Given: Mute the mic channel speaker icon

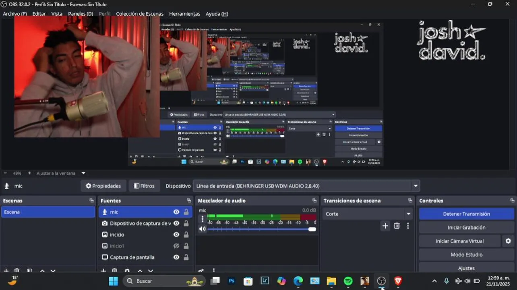Looking at the screenshot, I should pos(203,229).
